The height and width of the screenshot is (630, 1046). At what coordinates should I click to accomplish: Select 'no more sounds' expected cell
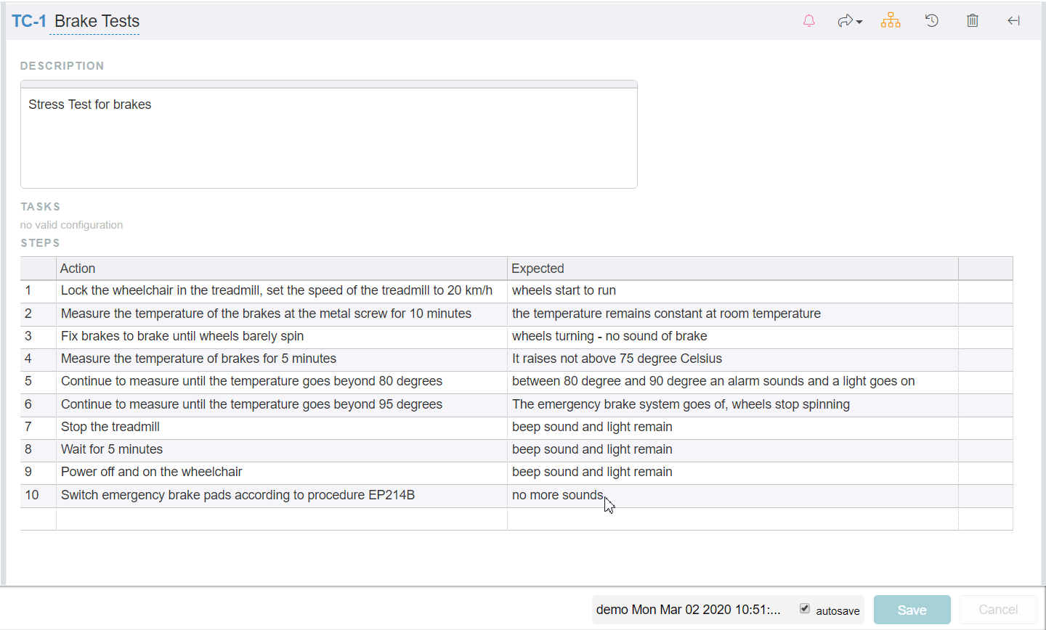(733, 496)
